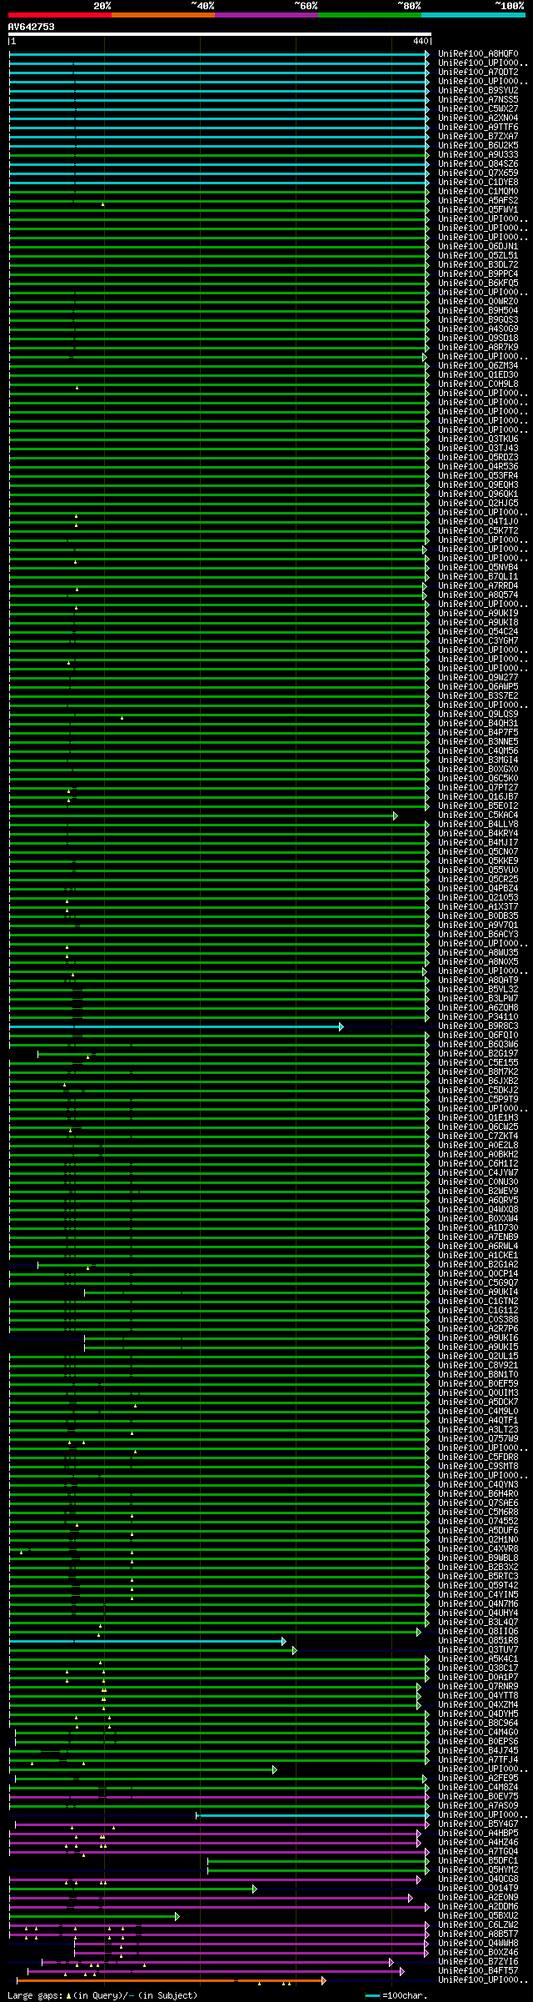This screenshot has width=533, height=2002.
Task: Select the label UniRef100_Q53FR4
Action: [478, 475]
